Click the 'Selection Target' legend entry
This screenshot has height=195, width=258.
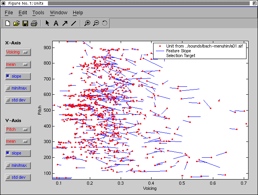click(x=181, y=55)
